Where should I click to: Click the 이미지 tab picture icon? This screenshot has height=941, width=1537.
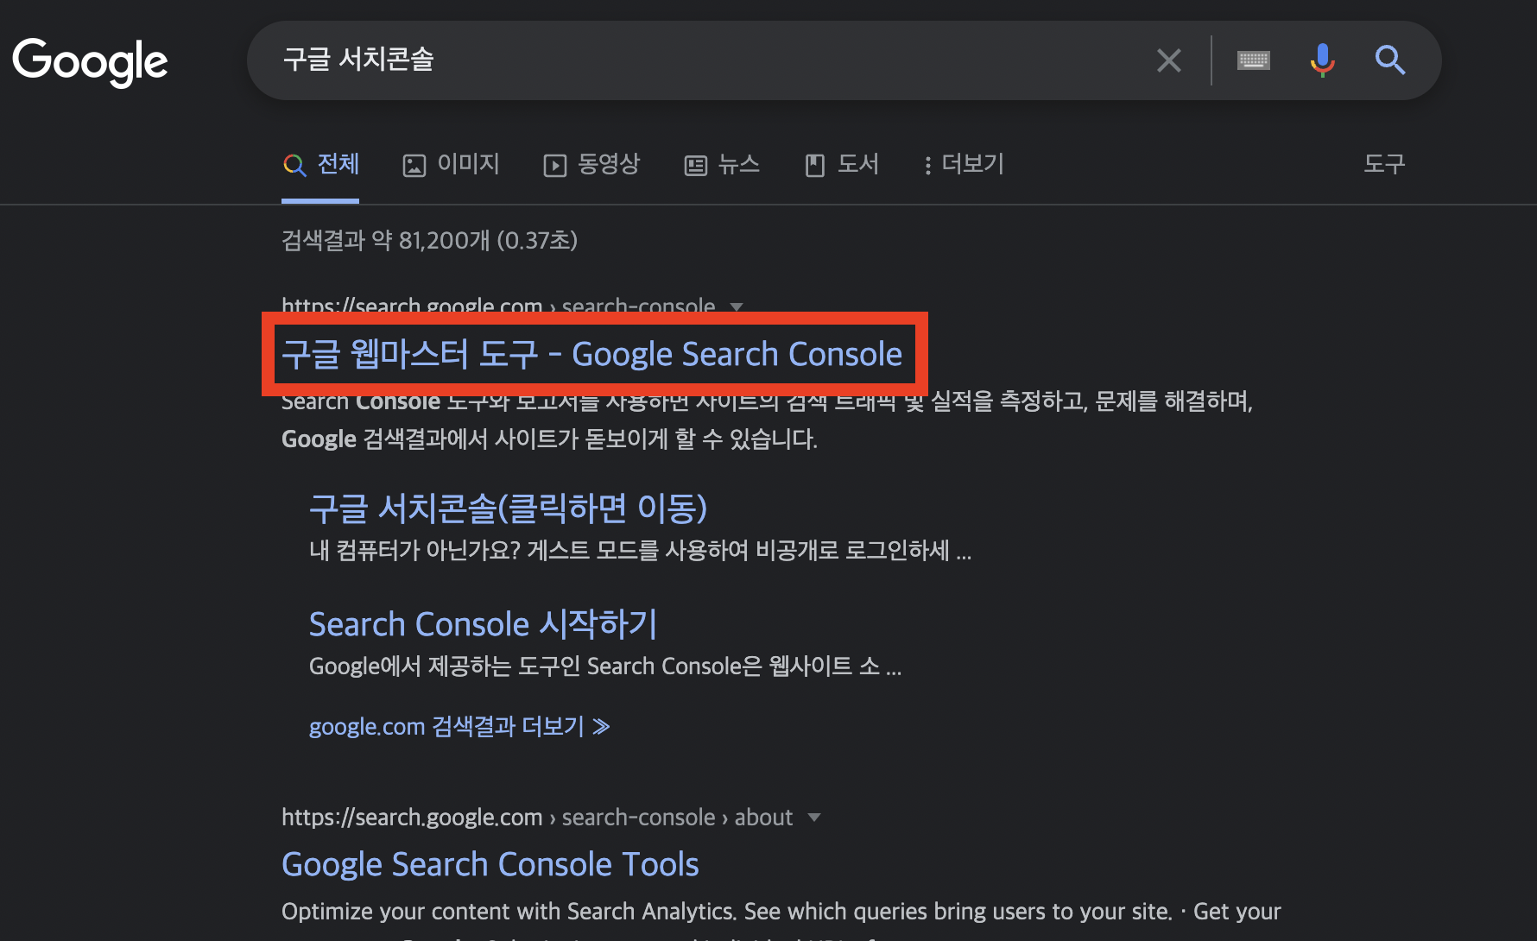(414, 165)
